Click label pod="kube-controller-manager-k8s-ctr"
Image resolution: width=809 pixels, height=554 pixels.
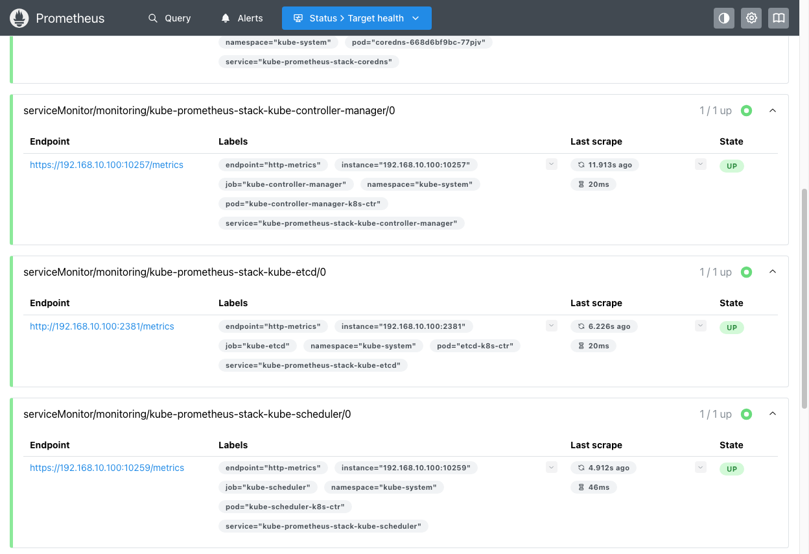[x=303, y=204]
